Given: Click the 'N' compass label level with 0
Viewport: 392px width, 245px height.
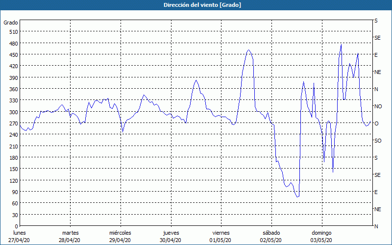Looking at the screenshot, I should click(x=376, y=226).
